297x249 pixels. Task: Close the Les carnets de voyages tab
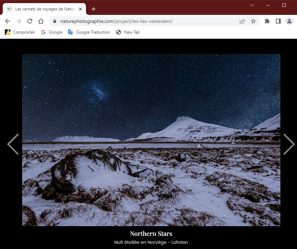[x=80, y=9]
